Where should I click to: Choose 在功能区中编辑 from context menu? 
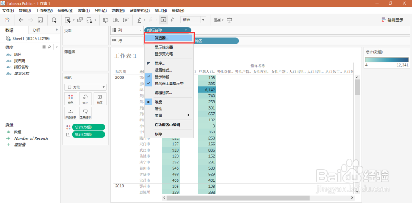pyautogui.click(x=169, y=125)
